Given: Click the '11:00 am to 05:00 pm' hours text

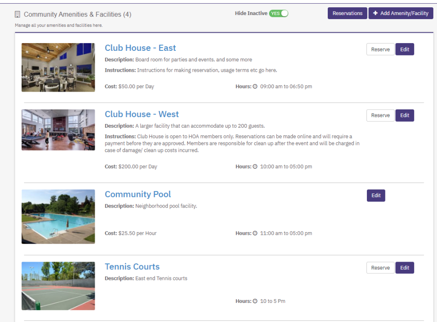Looking at the screenshot, I should (x=286, y=233).
